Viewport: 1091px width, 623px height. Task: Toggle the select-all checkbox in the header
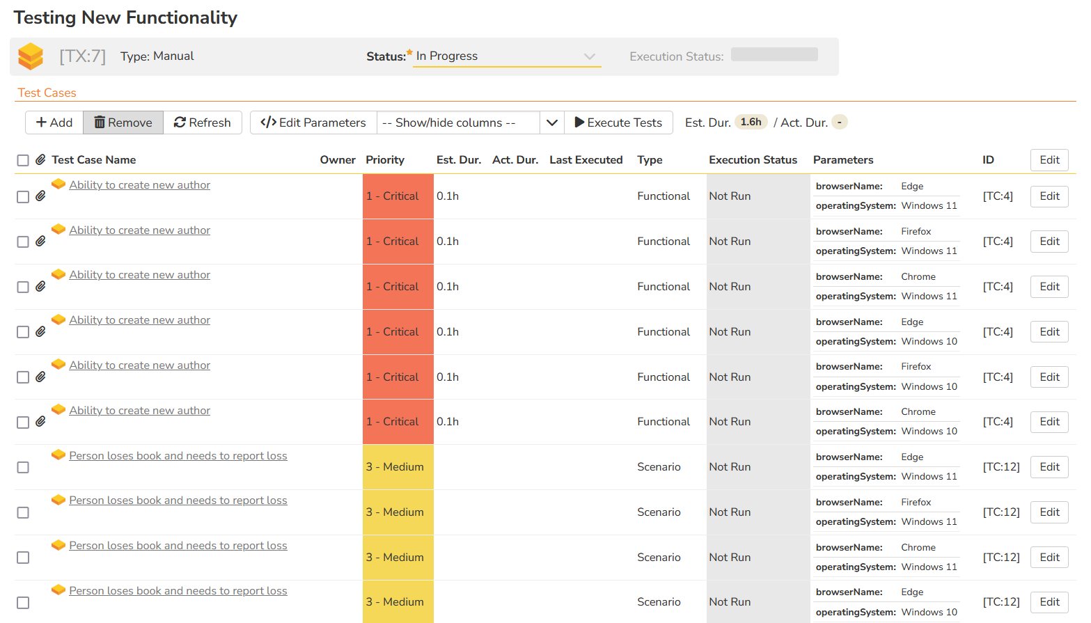[23, 161]
